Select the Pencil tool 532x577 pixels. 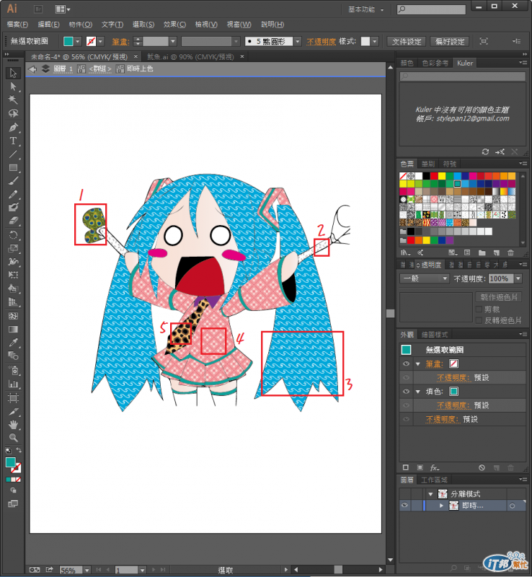[13, 194]
